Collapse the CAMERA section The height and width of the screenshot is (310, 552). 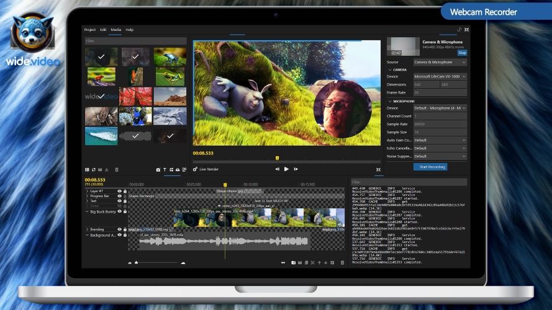pos(390,69)
